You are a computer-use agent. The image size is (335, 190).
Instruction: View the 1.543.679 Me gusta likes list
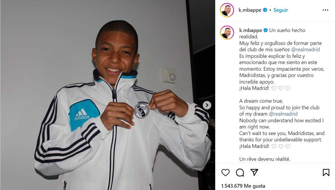(243, 186)
